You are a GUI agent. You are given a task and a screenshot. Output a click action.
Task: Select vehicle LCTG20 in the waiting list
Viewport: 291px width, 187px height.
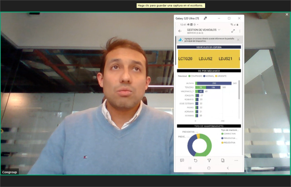pyautogui.click(x=185, y=59)
